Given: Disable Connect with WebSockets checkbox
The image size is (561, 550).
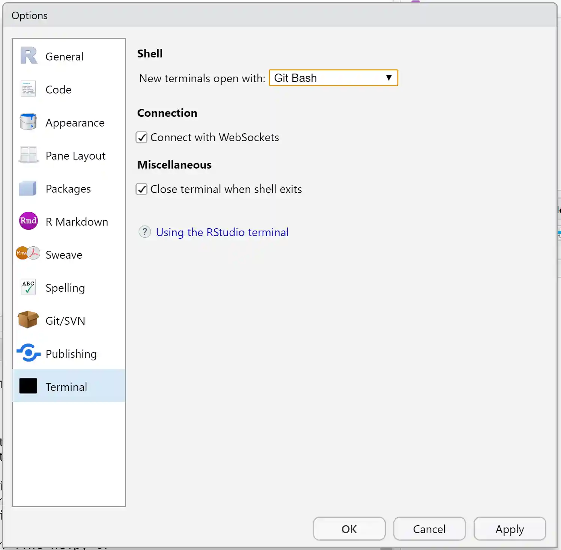Looking at the screenshot, I should (141, 137).
